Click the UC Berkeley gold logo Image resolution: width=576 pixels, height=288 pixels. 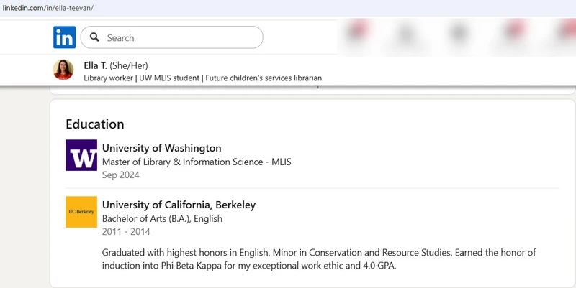pos(81,212)
